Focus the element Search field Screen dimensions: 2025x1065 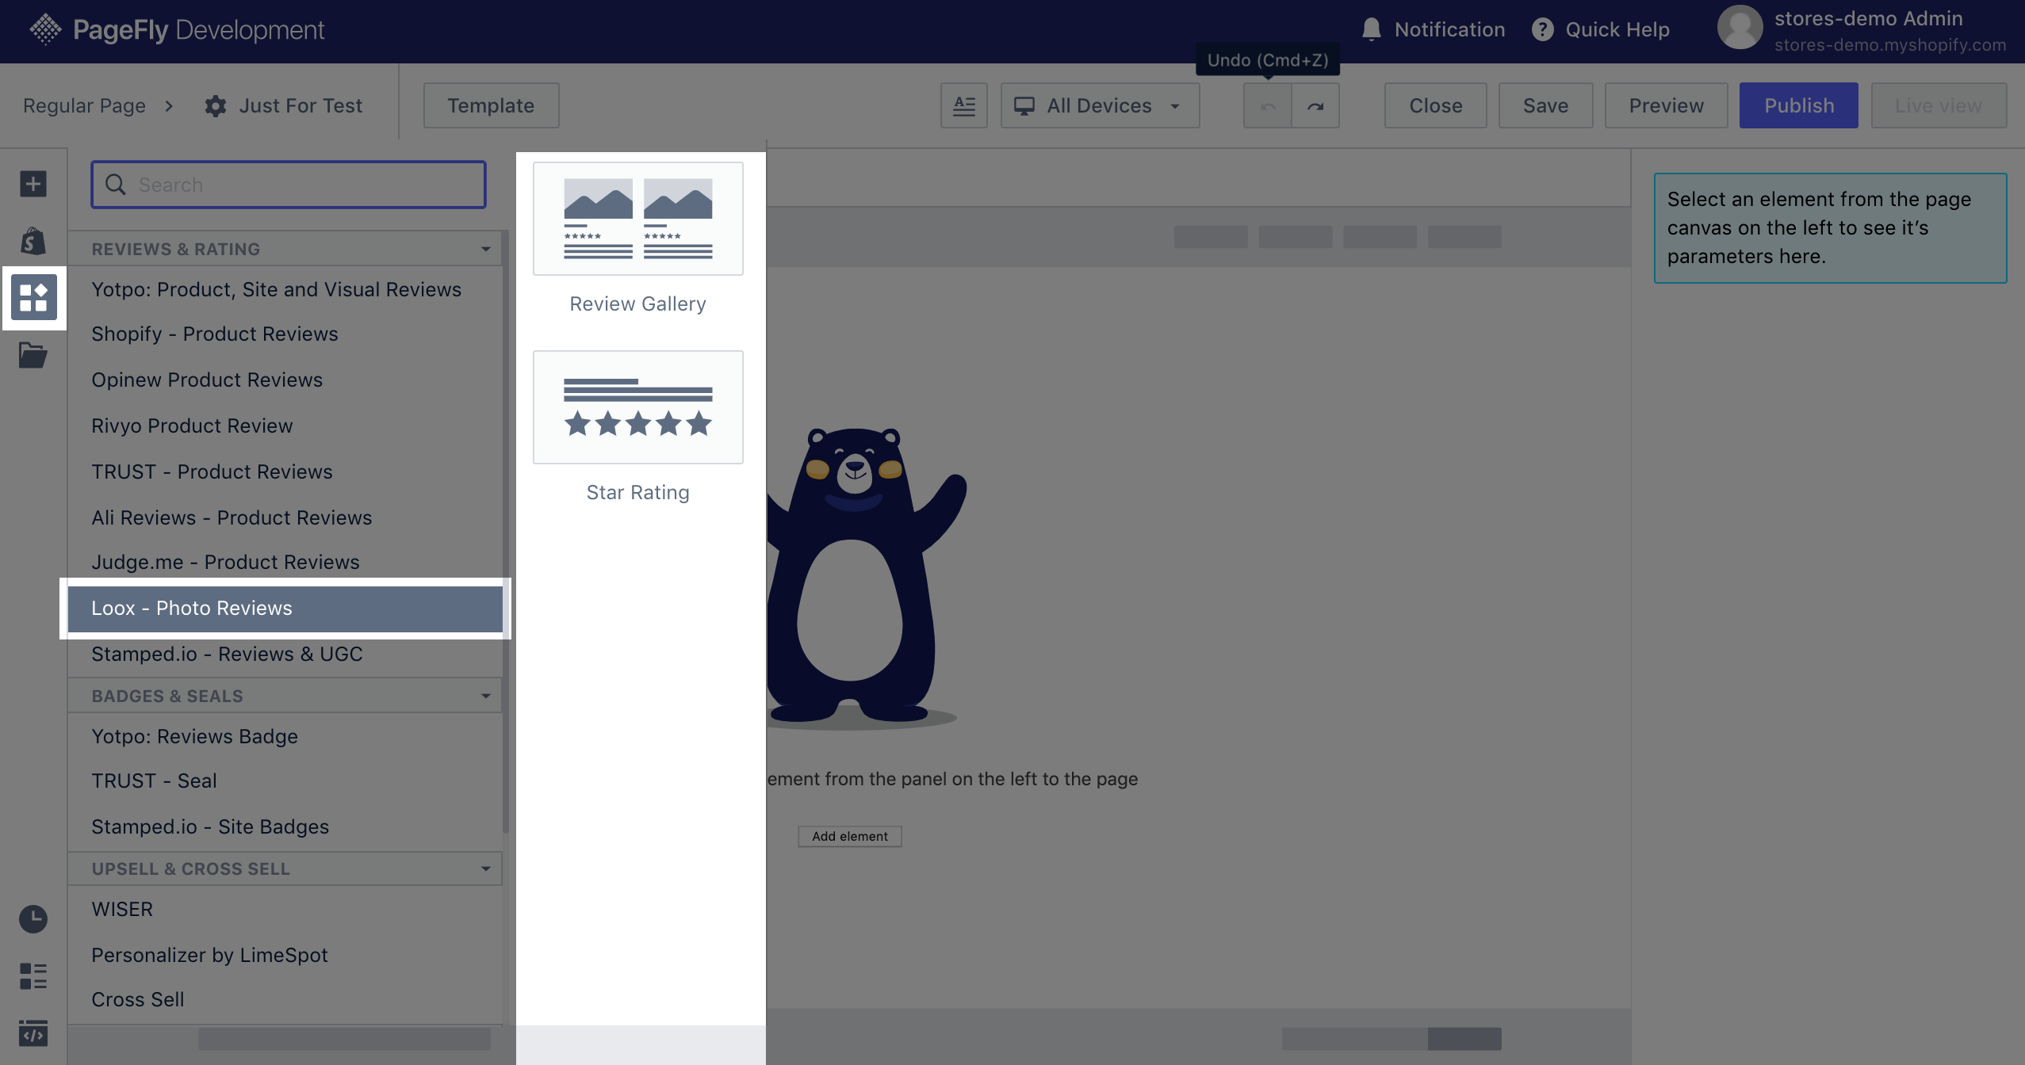coord(289,185)
